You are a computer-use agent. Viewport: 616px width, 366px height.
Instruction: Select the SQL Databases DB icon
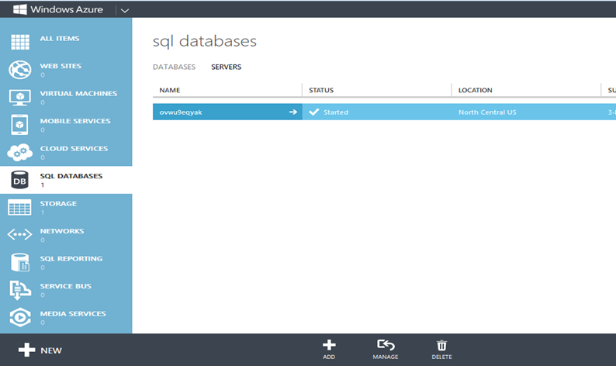(19, 180)
